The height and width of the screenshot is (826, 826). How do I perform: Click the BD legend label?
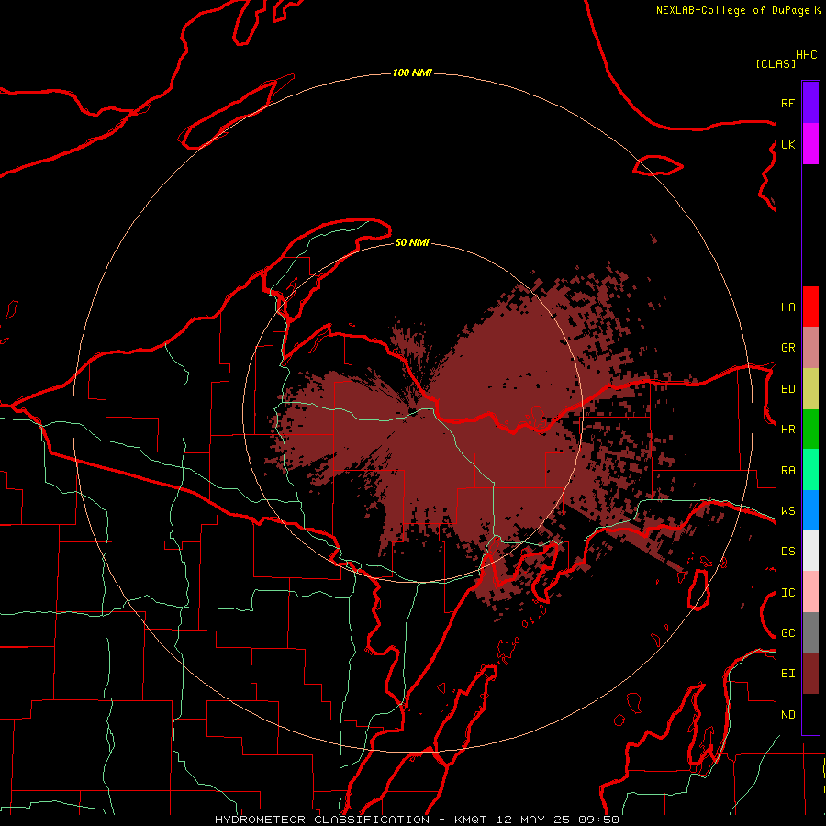point(787,389)
